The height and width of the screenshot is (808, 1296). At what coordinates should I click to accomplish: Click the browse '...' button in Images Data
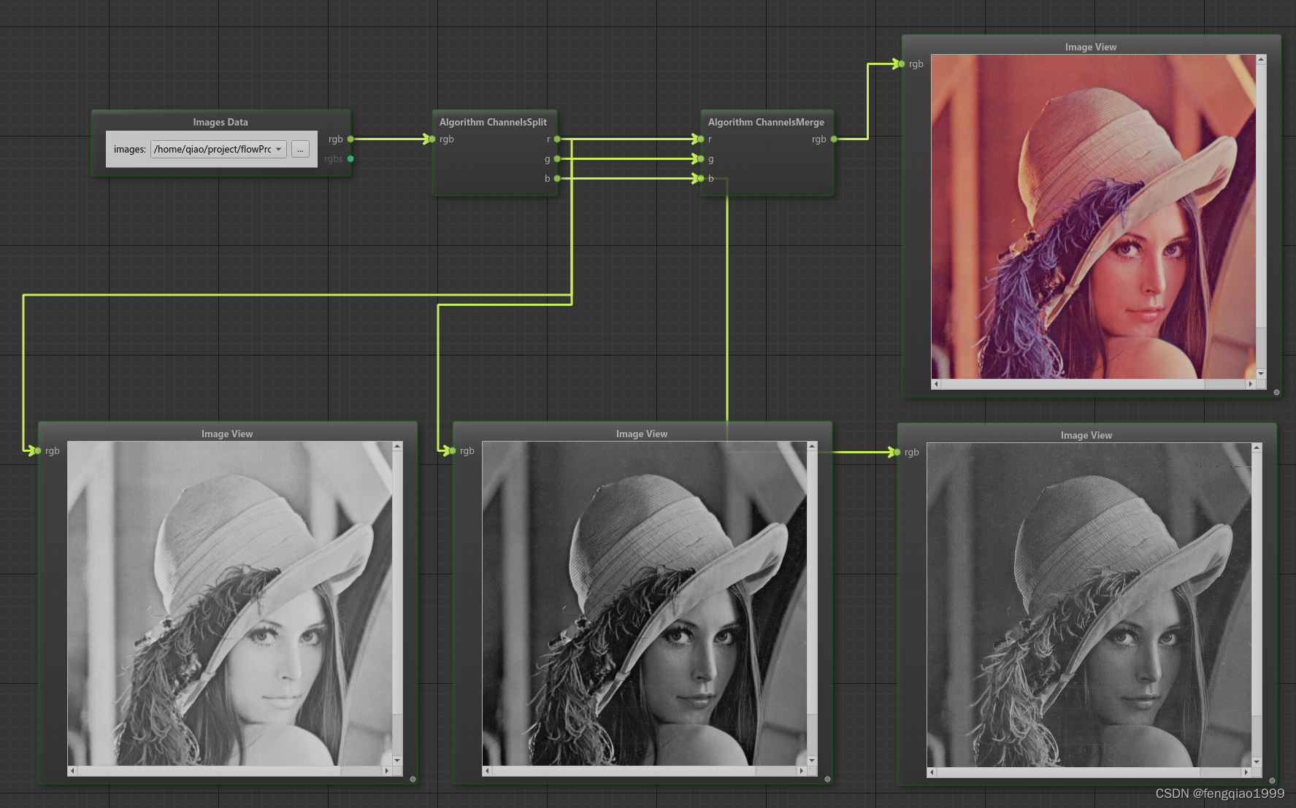[300, 149]
